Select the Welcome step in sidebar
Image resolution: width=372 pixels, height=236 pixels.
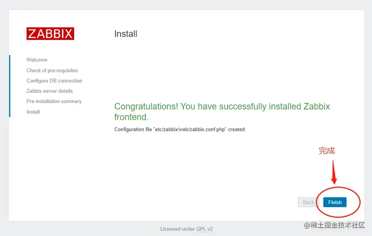pos(37,60)
